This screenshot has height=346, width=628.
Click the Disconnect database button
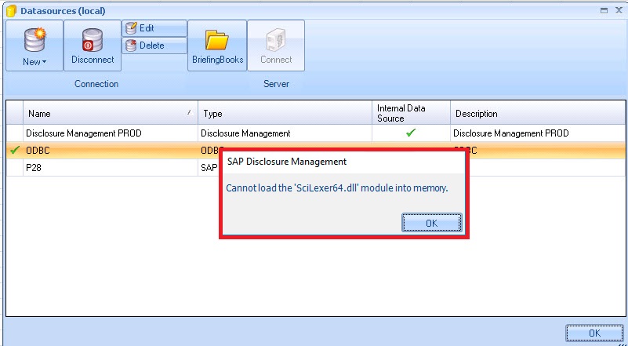pyautogui.click(x=93, y=46)
